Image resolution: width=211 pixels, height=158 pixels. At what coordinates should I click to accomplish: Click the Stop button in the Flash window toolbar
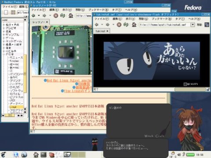[x=119, y=25]
